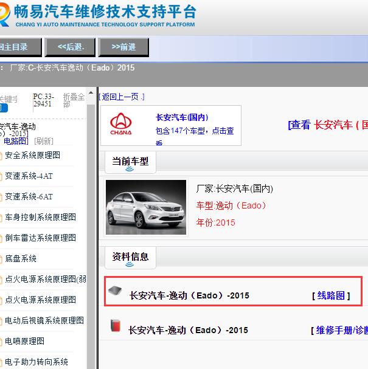The image size is (368, 369).
Task: Open the 线路图 wiring diagram link
Action: 331,295
